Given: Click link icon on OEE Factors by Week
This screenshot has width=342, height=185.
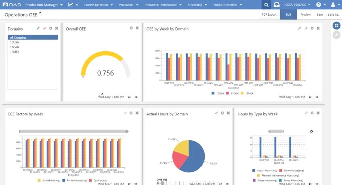Looking at the screenshot, I should [125, 113].
